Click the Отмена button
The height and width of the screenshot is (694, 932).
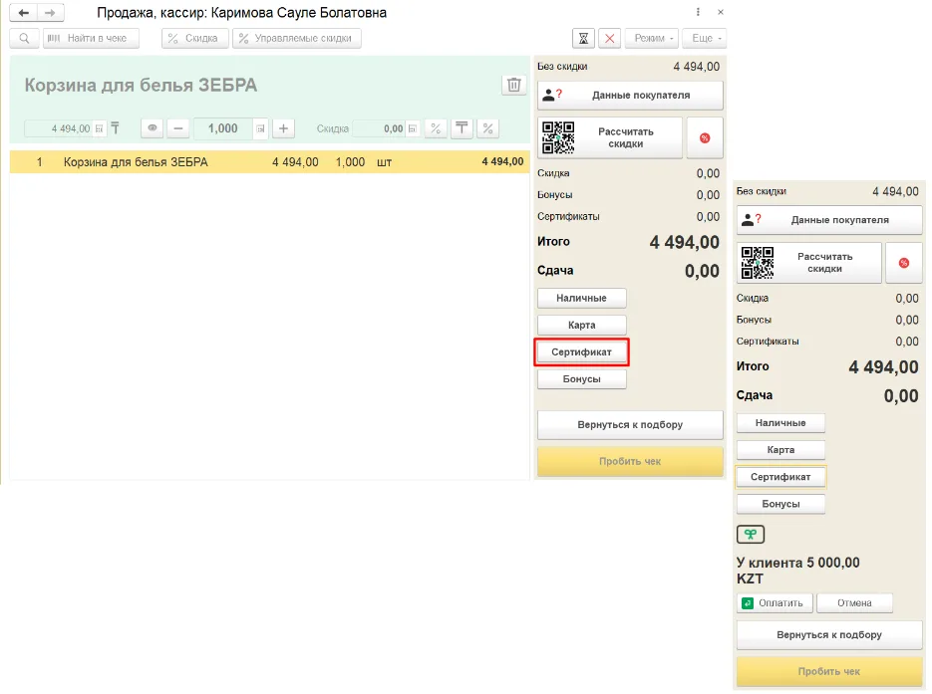(x=854, y=603)
